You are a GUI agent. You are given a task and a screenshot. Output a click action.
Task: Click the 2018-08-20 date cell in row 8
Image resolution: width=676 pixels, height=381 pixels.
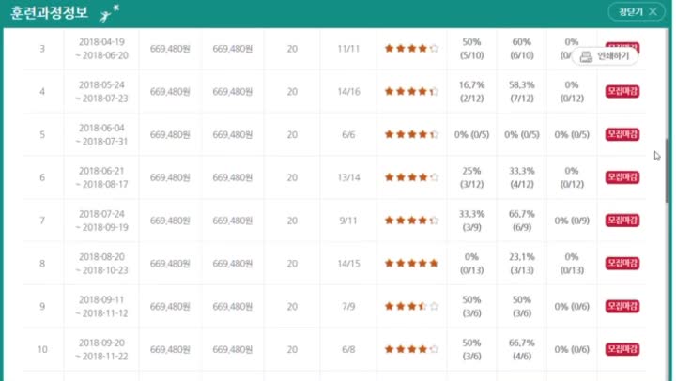100,256
